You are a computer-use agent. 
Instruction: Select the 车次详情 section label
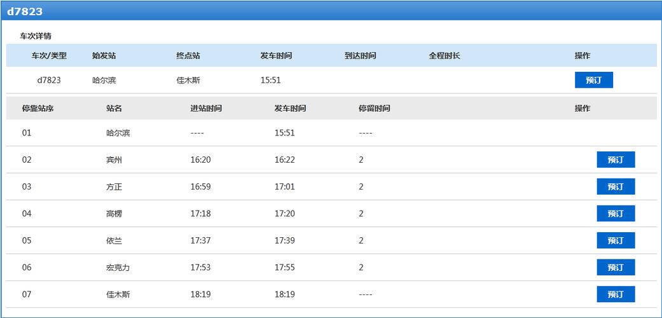(x=36, y=36)
